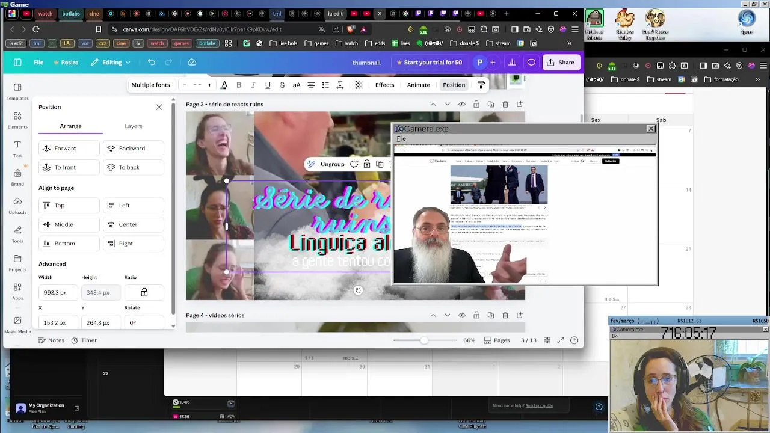Toggle the lock on Page 3 header
770x433 pixels.
(x=476, y=104)
